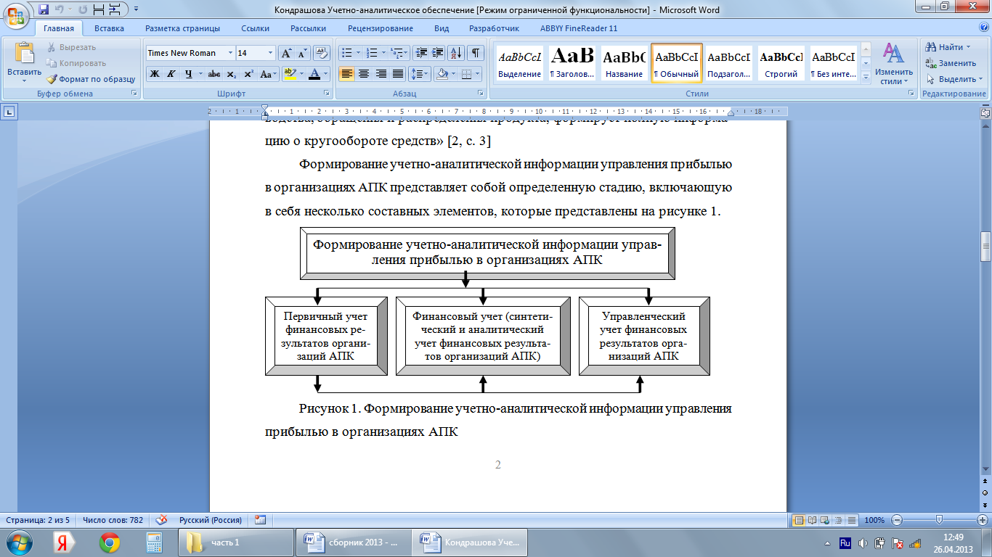Click the Clear Formatting eraser icon

coord(322,53)
